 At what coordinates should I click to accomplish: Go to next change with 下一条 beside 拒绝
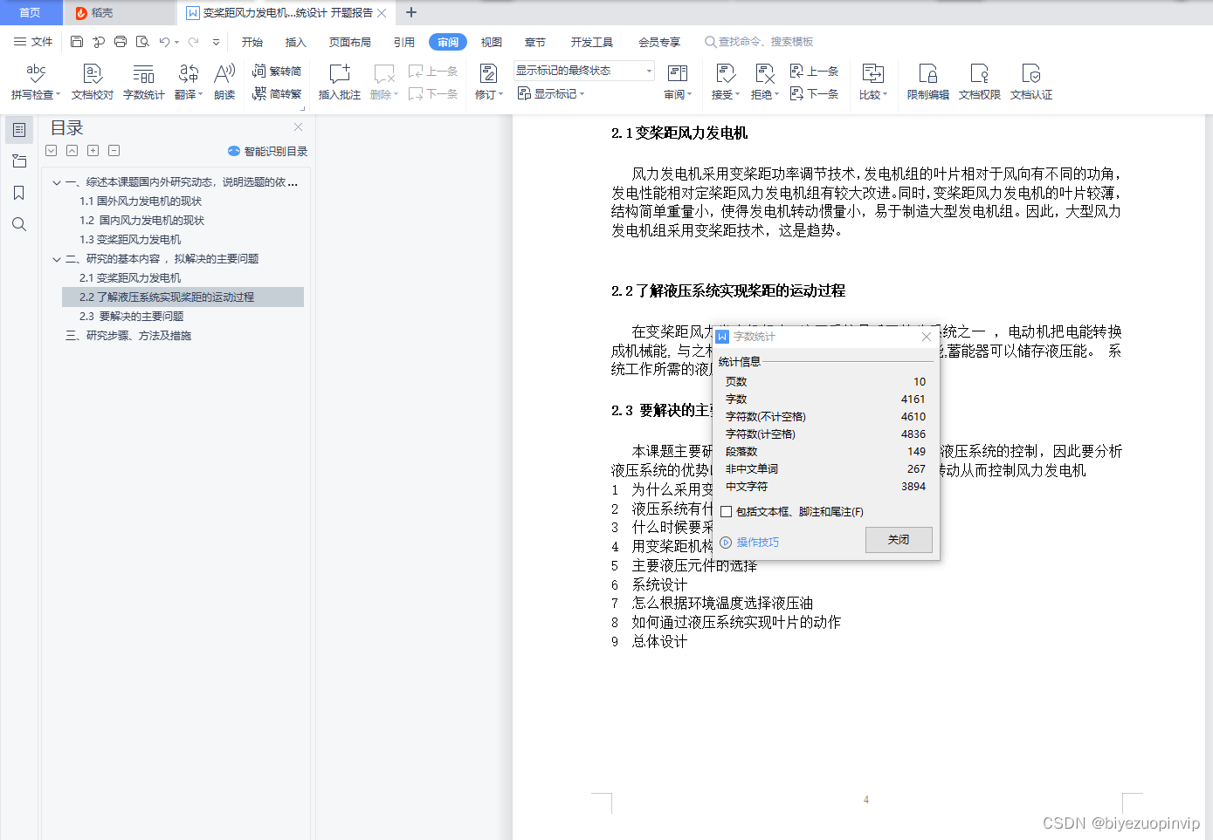pyautogui.click(x=814, y=93)
